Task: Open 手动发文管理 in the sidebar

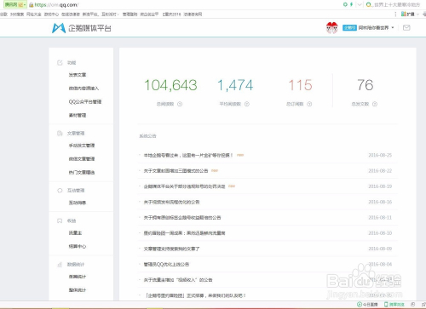Action: [82, 146]
